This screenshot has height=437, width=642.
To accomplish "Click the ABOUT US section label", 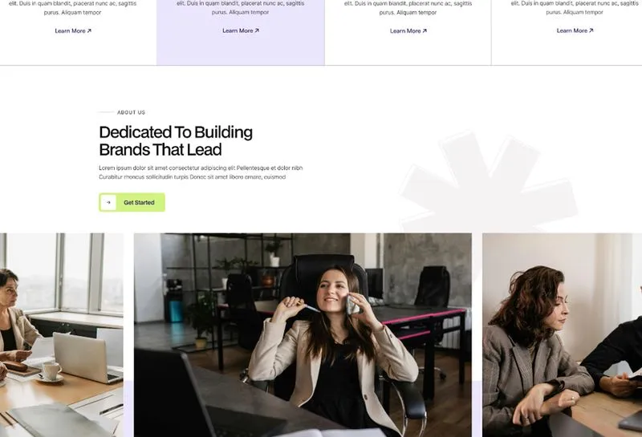I will click(x=131, y=112).
